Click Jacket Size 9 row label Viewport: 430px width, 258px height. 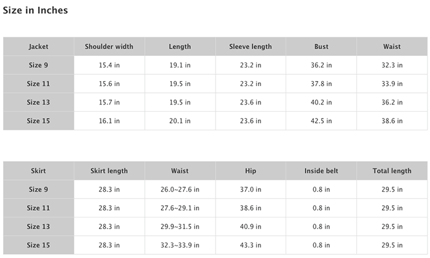point(38,65)
